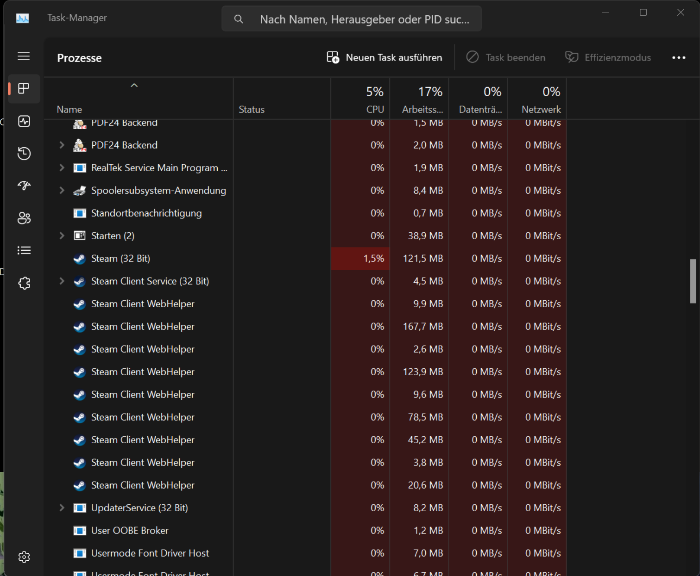Click the RealTek Service Main Program icon
Screen dimensions: 700x576
pos(80,168)
